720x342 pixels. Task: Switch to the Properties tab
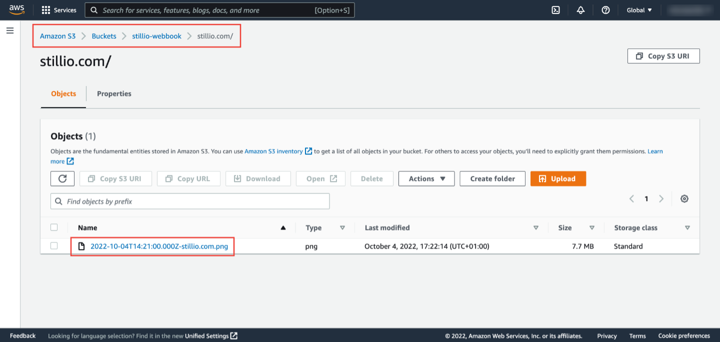tap(114, 94)
